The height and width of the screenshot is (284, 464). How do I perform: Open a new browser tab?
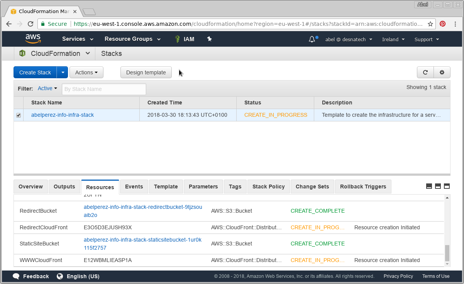(89, 12)
